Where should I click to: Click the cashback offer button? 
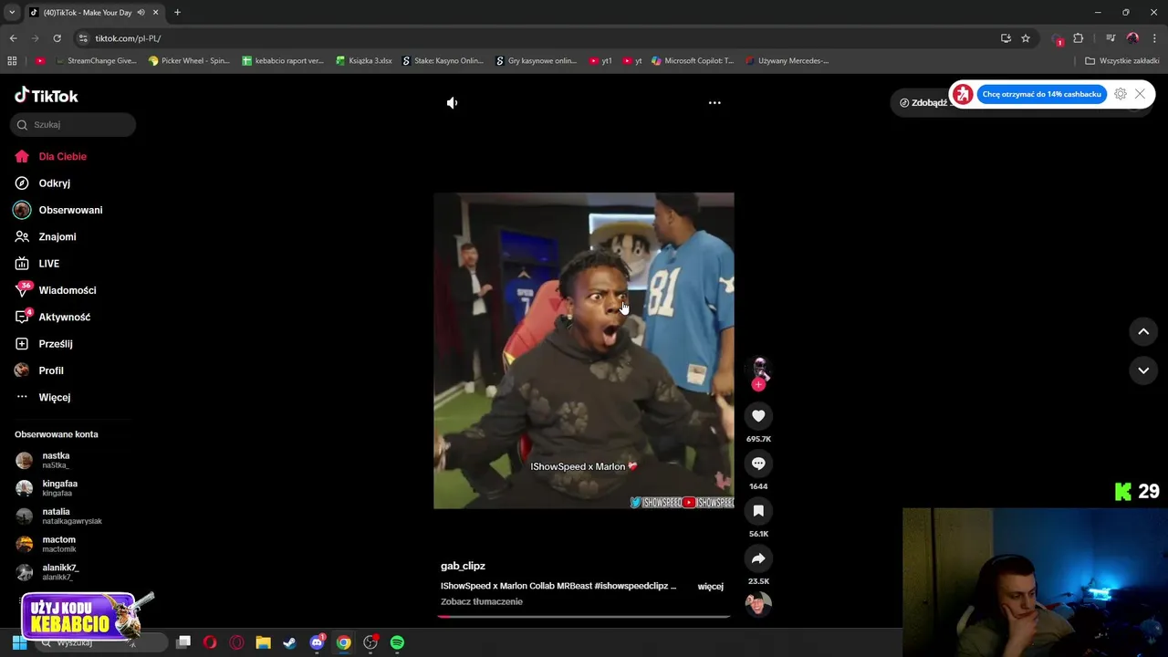pos(1042,94)
